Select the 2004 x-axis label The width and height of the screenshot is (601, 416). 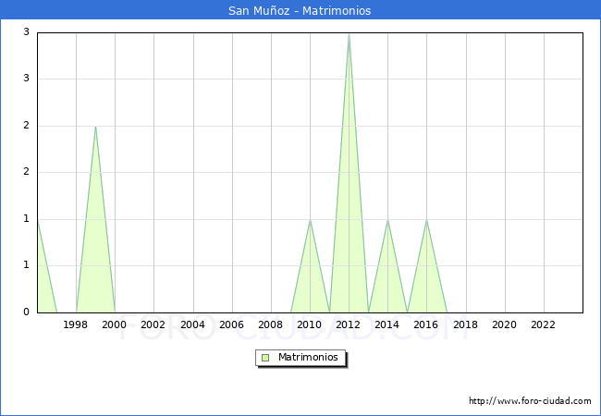[x=192, y=324]
